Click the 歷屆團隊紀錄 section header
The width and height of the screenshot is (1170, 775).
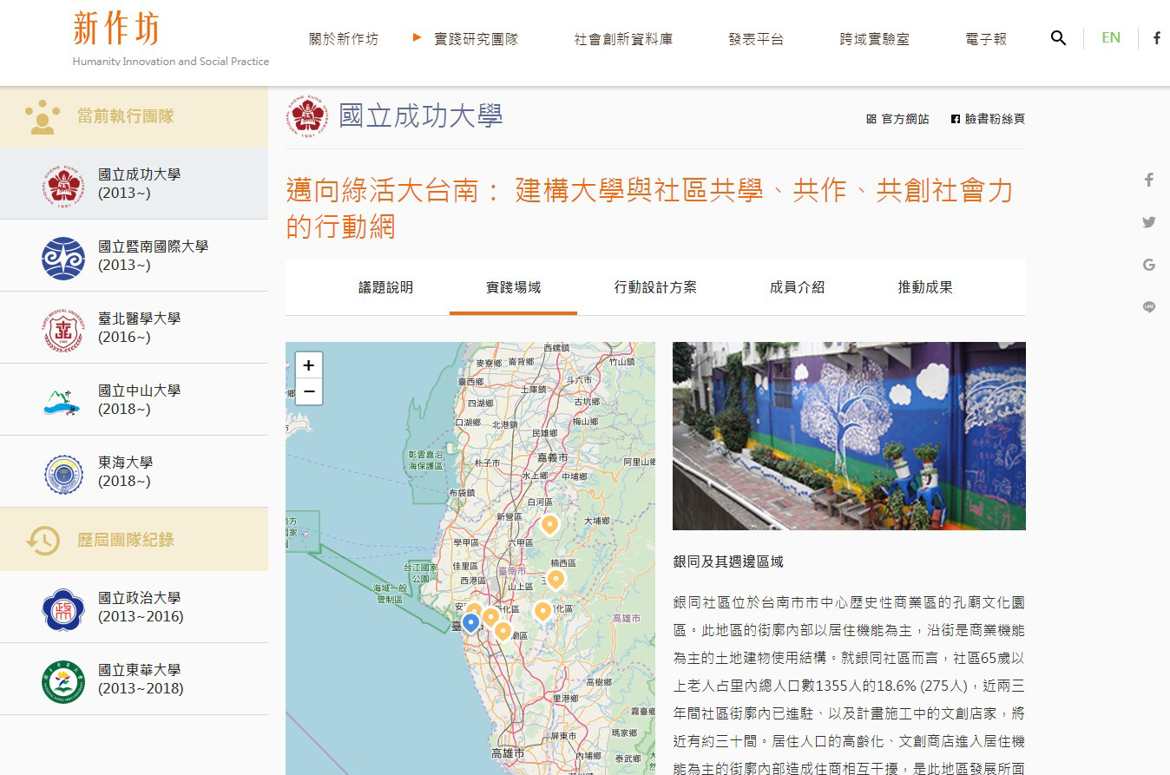coord(134,539)
